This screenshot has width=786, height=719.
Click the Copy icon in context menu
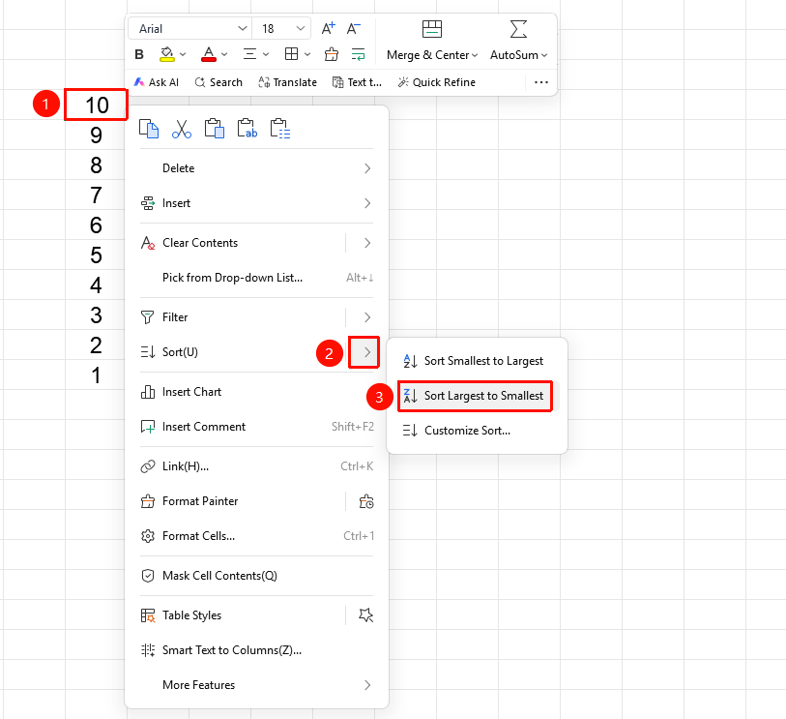pos(149,129)
